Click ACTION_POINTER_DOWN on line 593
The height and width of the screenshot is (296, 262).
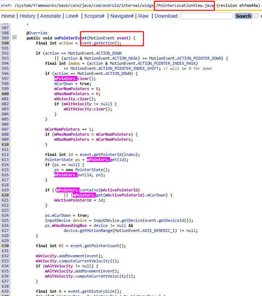tap(199, 58)
